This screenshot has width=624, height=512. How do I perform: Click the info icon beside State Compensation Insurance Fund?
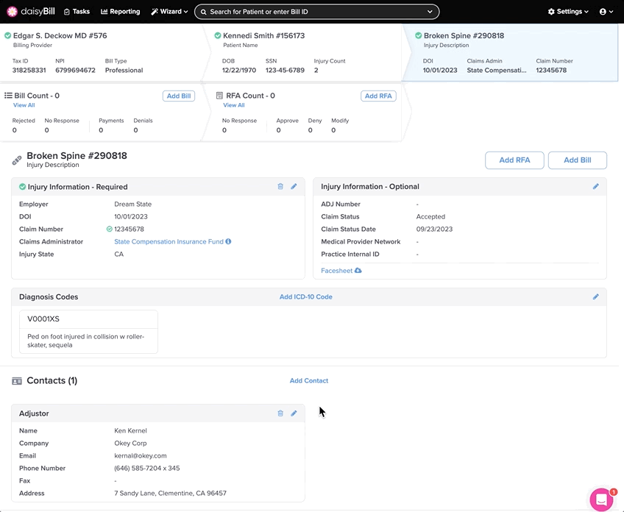point(229,241)
